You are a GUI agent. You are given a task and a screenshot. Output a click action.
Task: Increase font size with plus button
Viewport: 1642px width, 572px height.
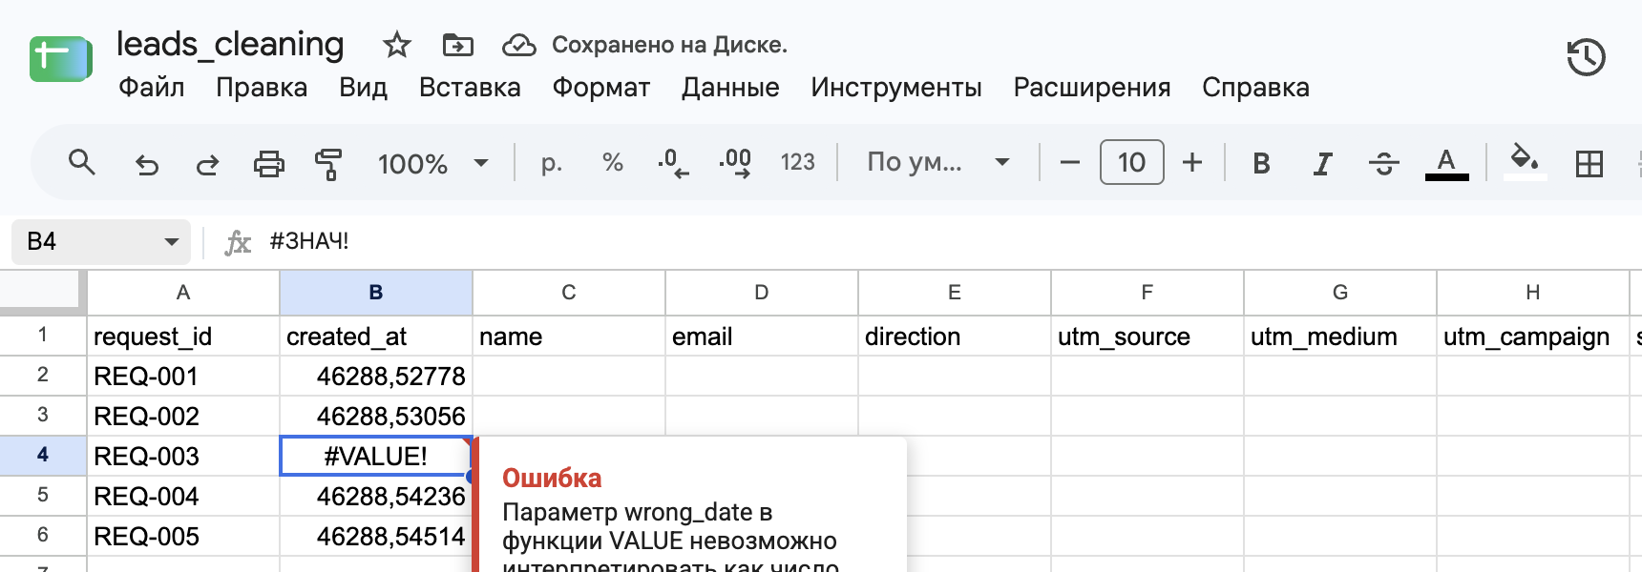coord(1192,163)
